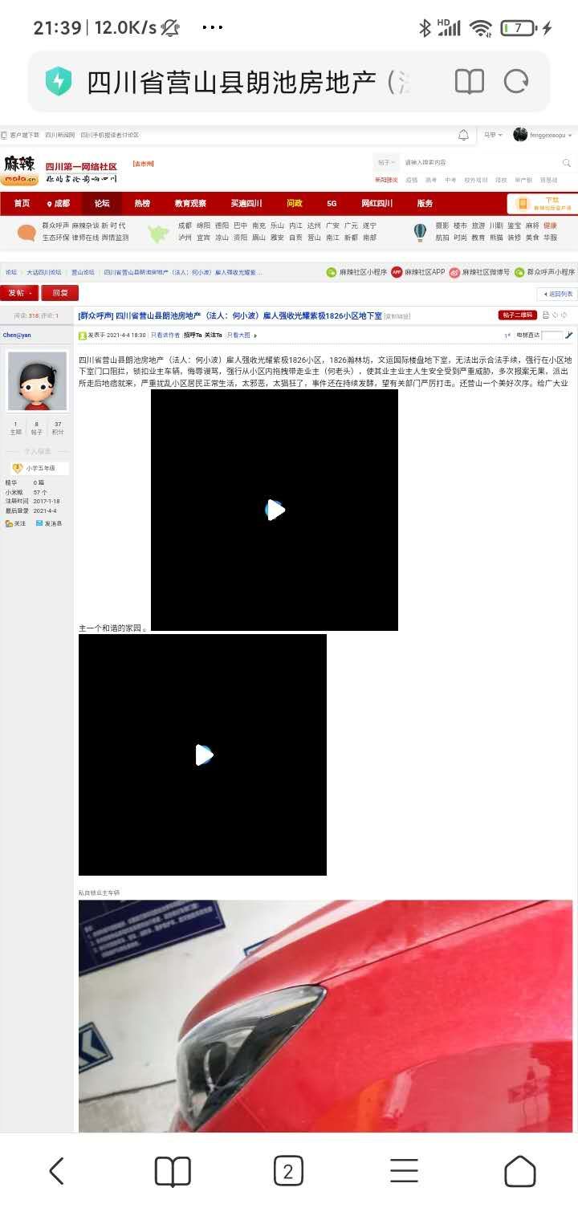Open the 问政 navigation menu item
The width and height of the screenshot is (578, 1220).
(x=295, y=203)
